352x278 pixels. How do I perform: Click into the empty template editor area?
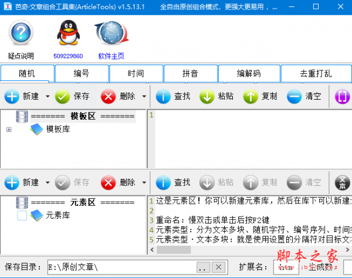(x=253, y=139)
